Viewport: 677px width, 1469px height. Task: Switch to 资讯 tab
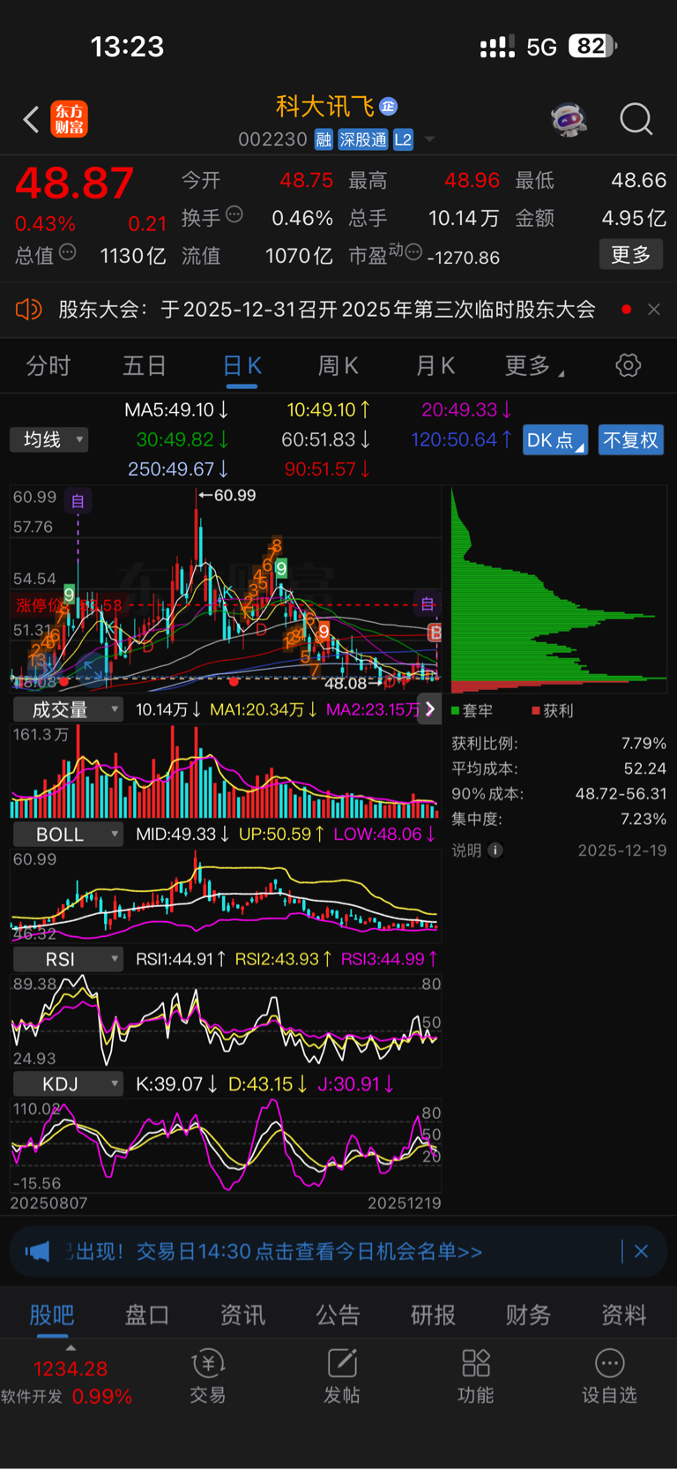pos(242,1315)
